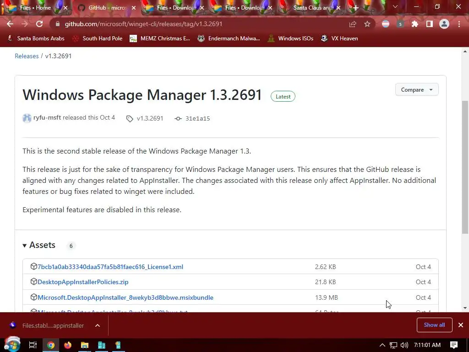Click the taskbar clock 7:11:01 AM
This screenshot has width=469, height=352.
pyautogui.click(x=427, y=345)
